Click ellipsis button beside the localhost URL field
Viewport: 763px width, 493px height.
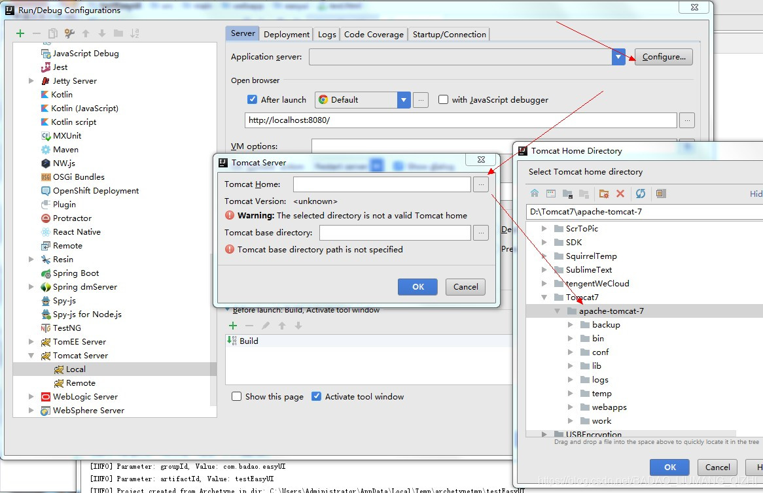[686, 120]
